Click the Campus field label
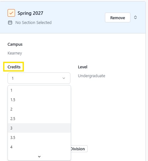The width and height of the screenshot is (148, 161). tap(15, 44)
